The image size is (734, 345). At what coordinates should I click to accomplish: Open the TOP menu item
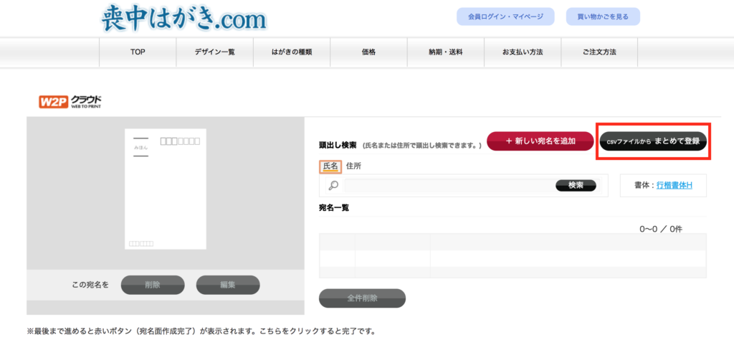point(138,52)
